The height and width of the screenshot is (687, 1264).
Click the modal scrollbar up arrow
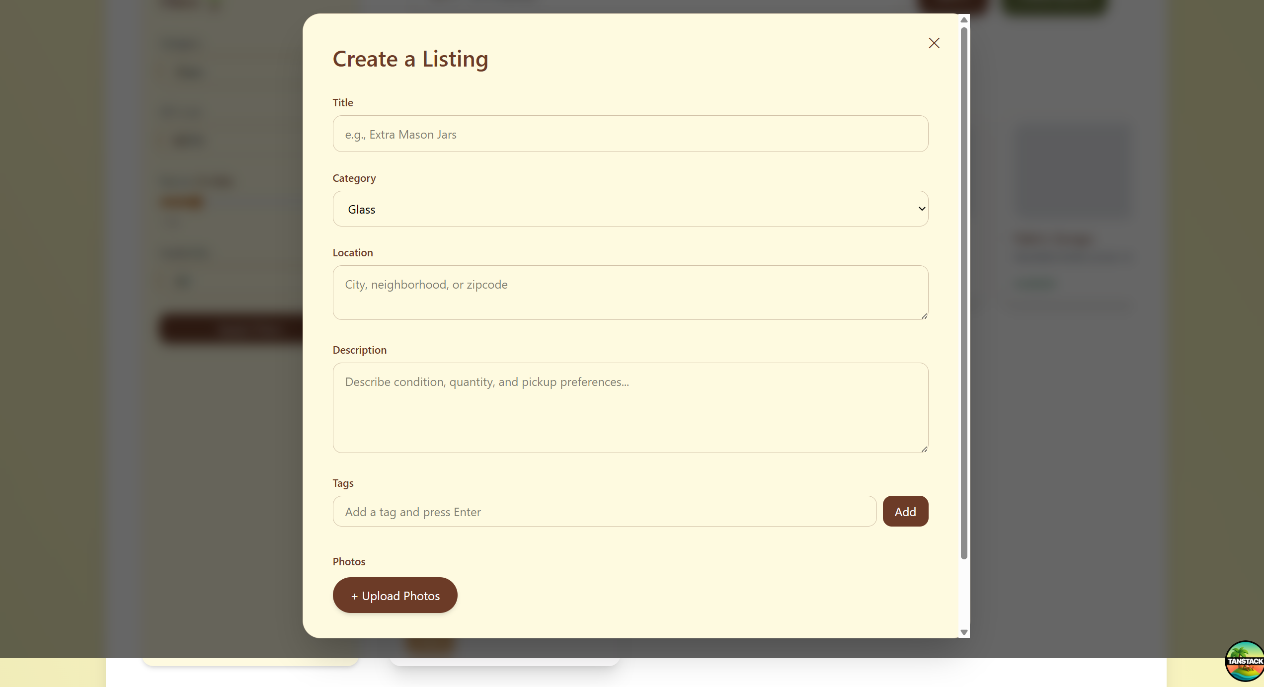964,20
